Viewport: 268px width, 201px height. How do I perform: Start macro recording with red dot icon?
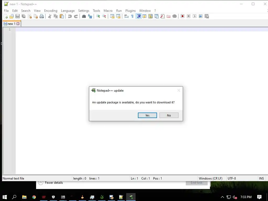click(182, 16)
